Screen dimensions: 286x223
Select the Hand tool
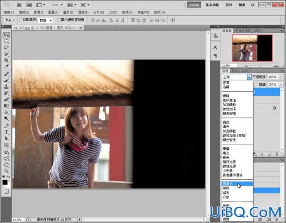(x=6, y=164)
